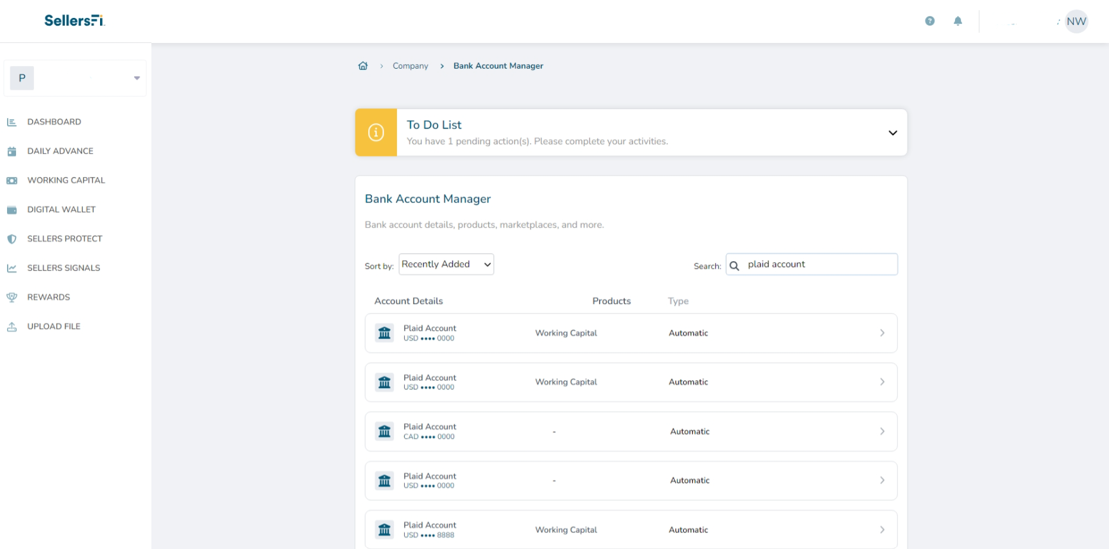Open the SELLERS SIGNALS menu item
This screenshot has width=1109, height=549.
(x=63, y=268)
